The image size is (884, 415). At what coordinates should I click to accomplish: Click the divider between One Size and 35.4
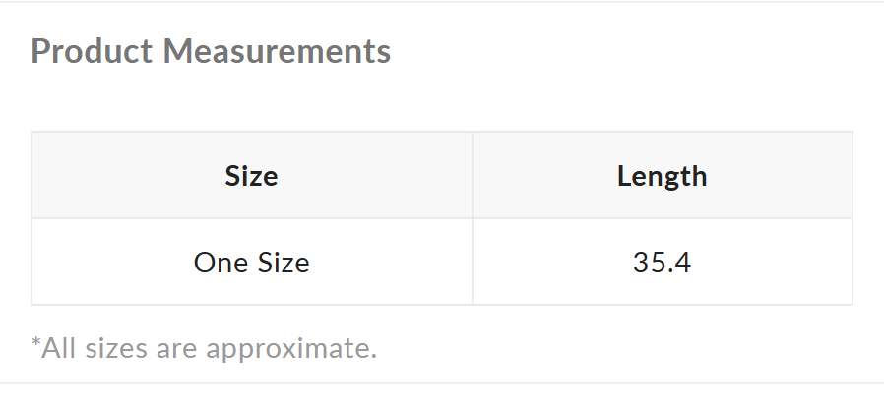tap(473, 263)
